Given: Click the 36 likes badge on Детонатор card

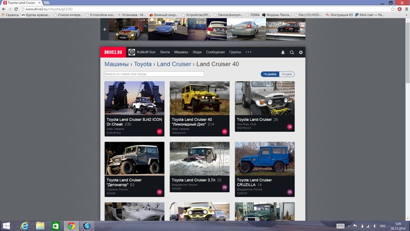Looking at the screenshot, I should pyautogui.click(x=159, y=192).
